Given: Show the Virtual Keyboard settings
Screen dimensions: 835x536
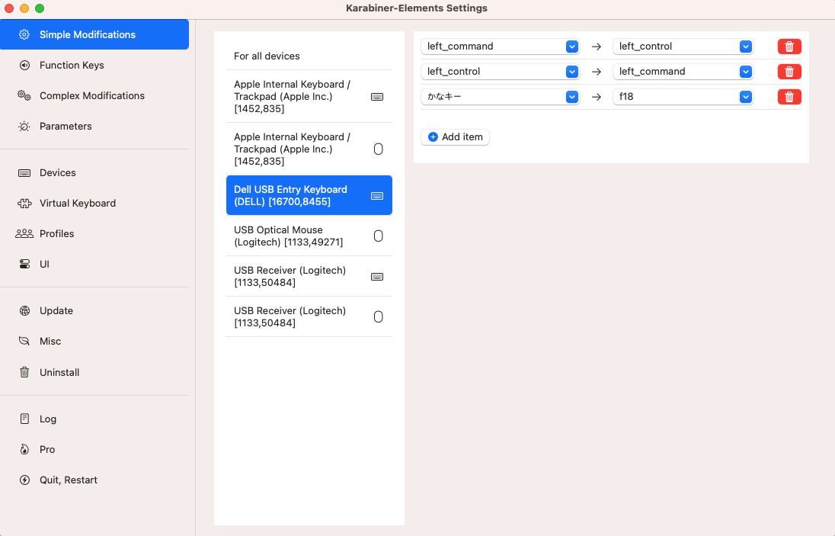Looking at the screenshot, I should point(94,203).
